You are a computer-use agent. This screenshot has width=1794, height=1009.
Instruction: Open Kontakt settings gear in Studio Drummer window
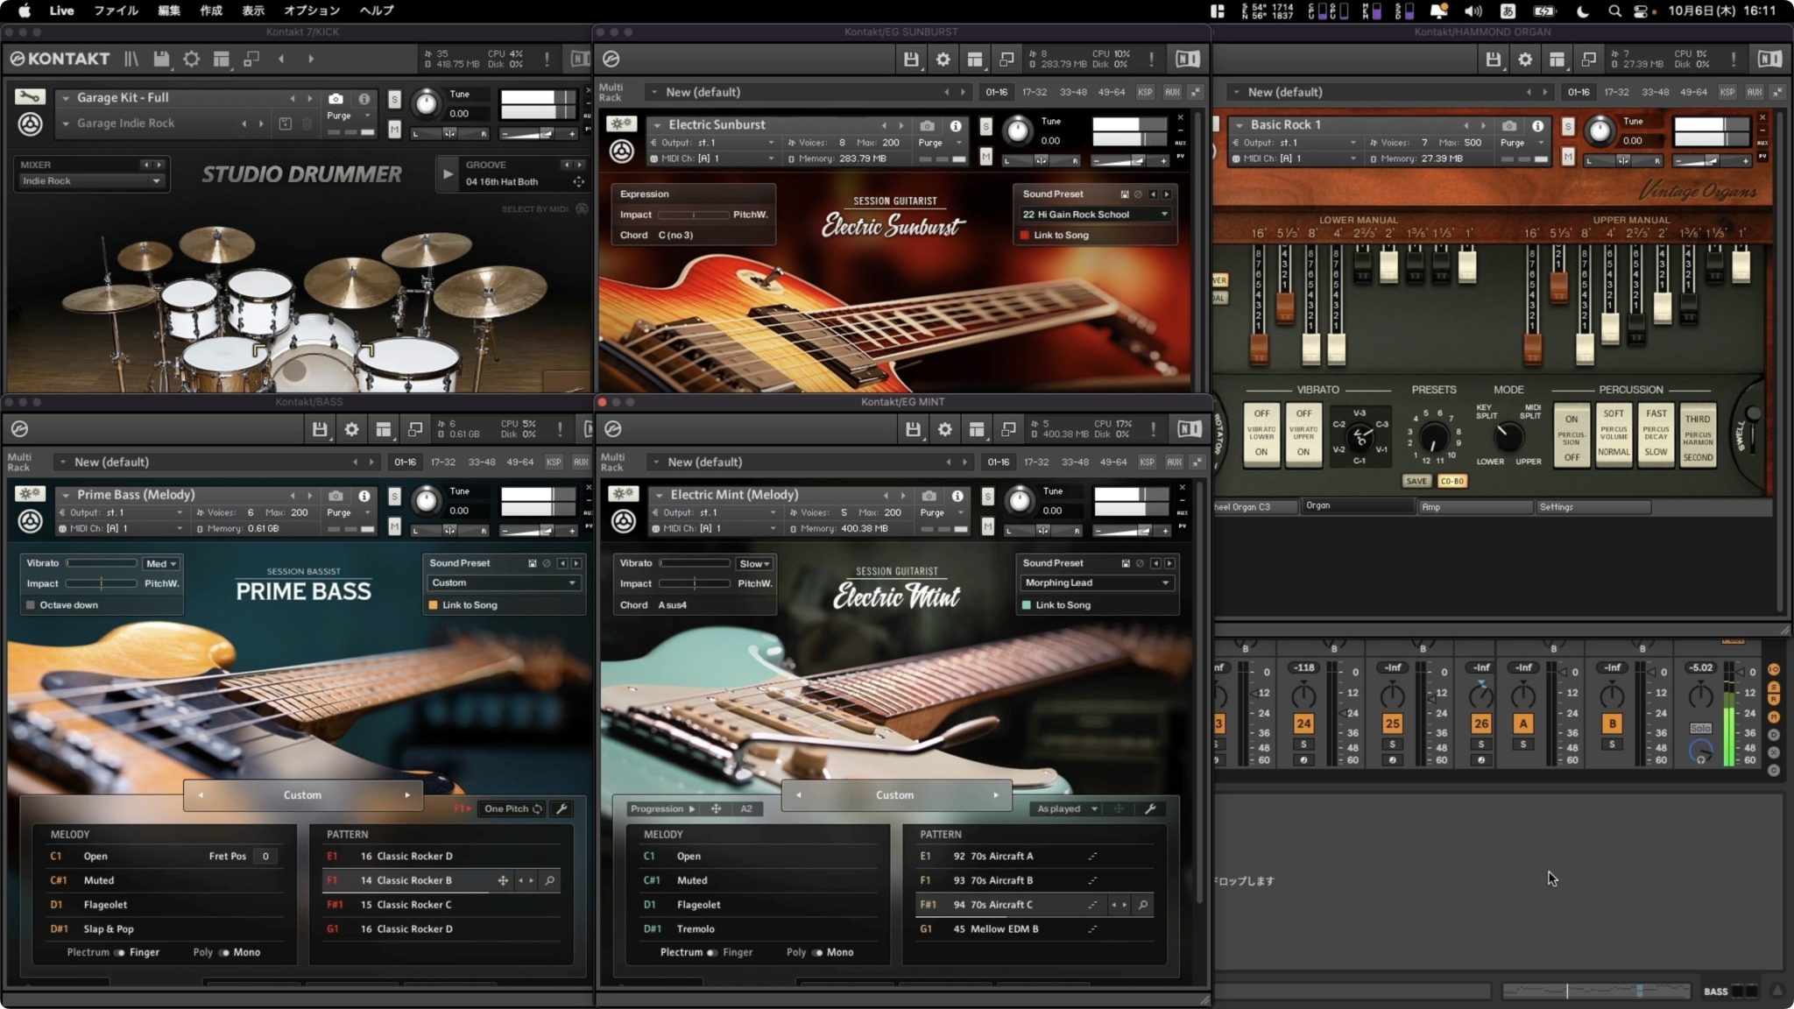192,59
